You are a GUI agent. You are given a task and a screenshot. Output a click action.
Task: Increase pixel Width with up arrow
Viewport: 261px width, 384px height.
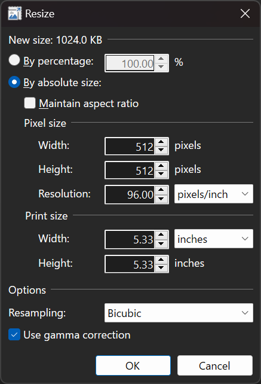pos(161,142)
